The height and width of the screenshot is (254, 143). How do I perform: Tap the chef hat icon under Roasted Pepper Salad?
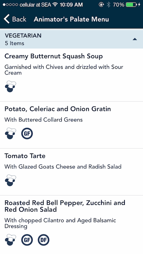[x=11, y=240]
